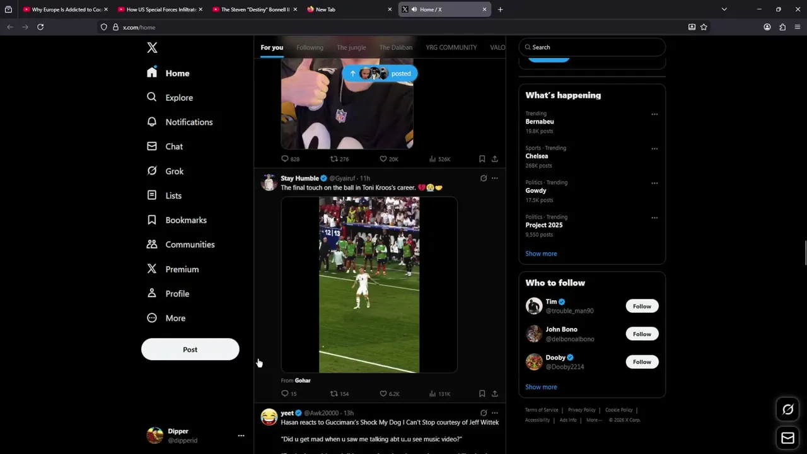Click the new posts pill notification
This screenshot has height=454, width=807.
click(x=380, y=74)
